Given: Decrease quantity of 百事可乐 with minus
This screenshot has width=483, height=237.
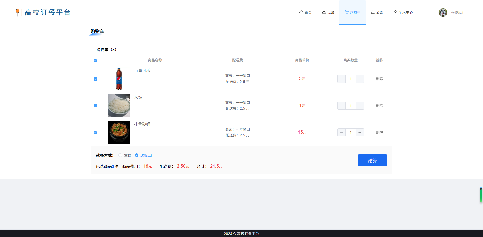Looking at the screenshot, I should pyautogui.click(x=341, y=79).
